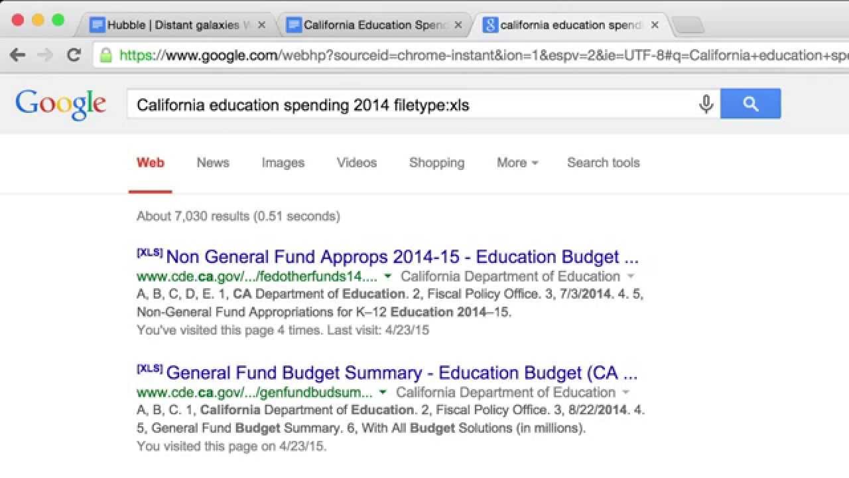Select the Web results tab

(x=151, y=163)
